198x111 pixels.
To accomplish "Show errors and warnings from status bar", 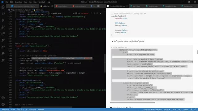I will tap(20, 109).
